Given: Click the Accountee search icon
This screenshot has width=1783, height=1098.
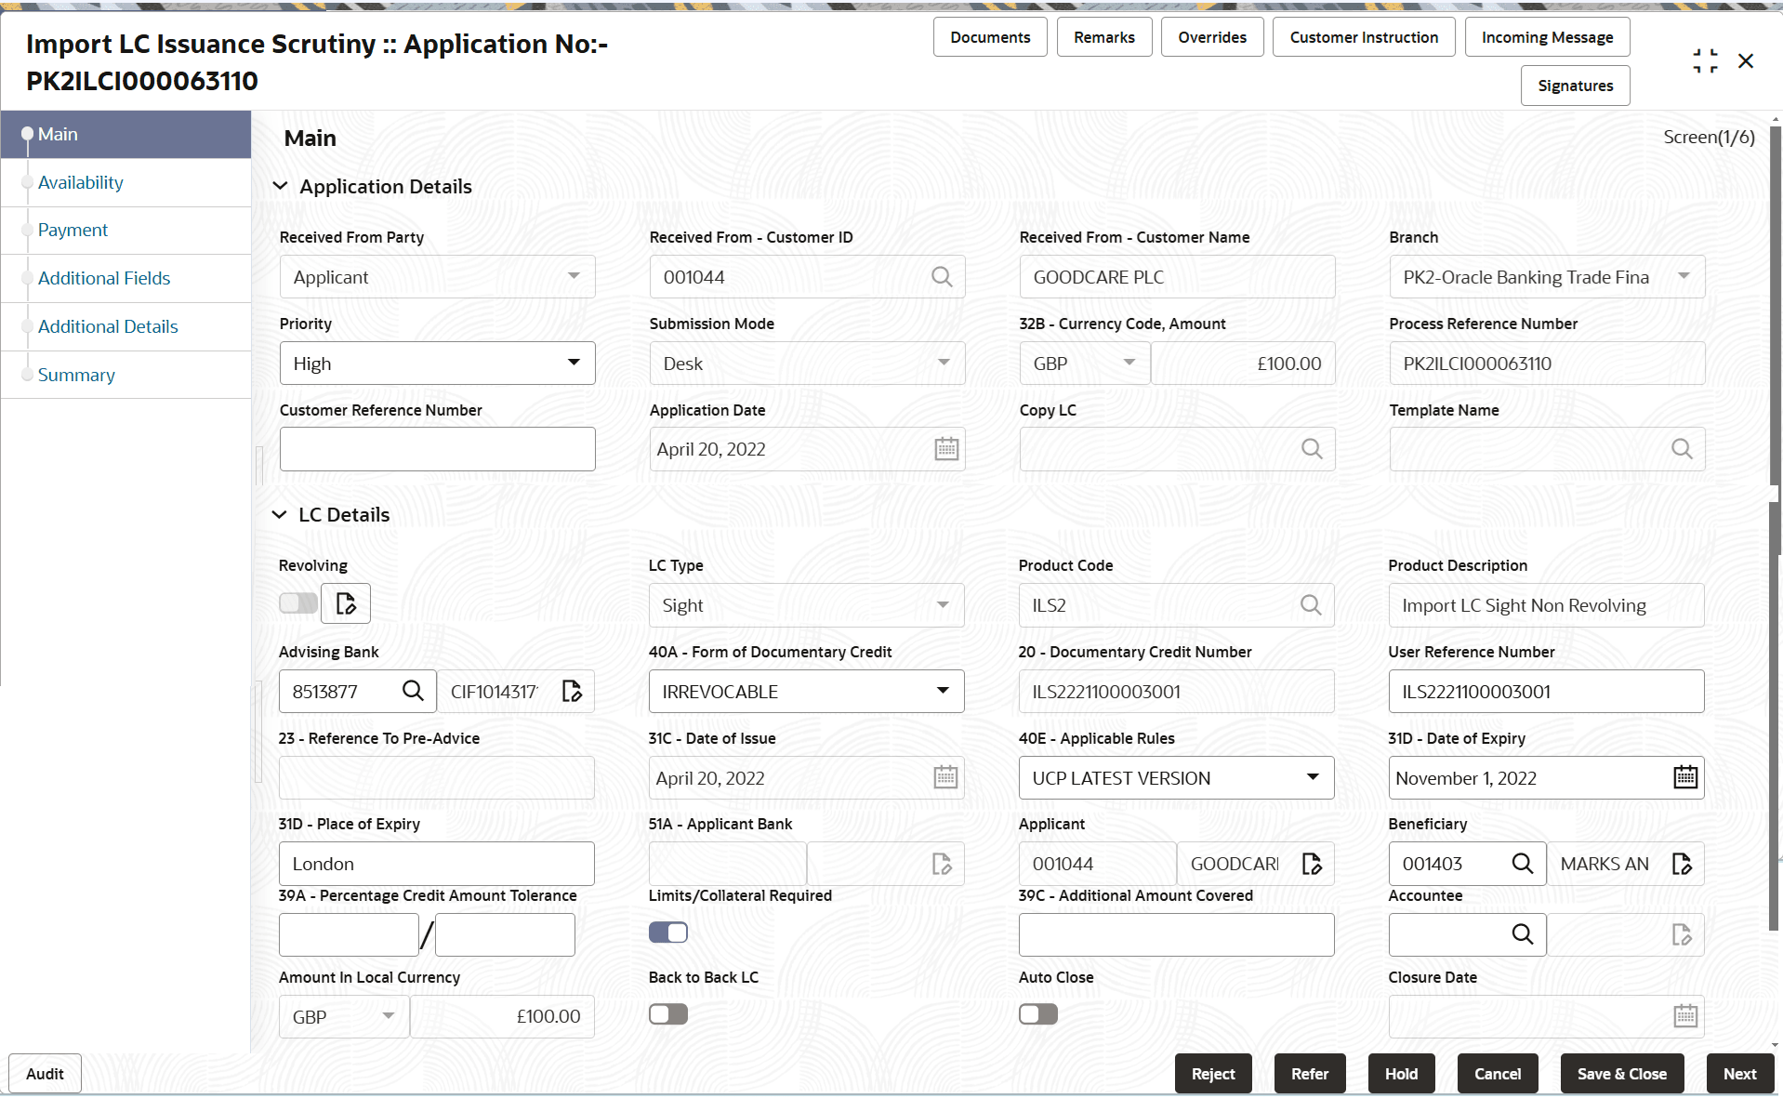Looking at the screenshot, I should point(1523,934).
